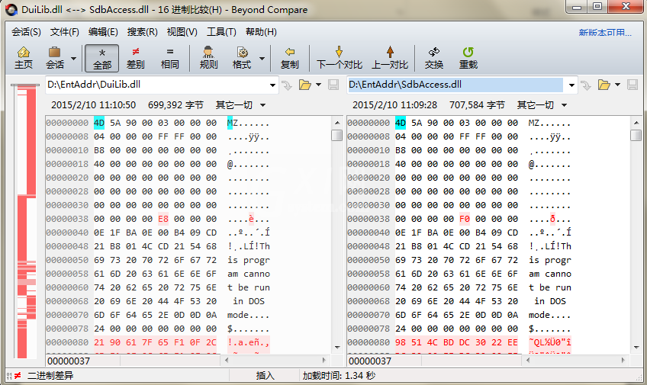Screen dimensions: 647x385
Task: Click the Home (主页) toolbar icon
Action: pos(24,58)
